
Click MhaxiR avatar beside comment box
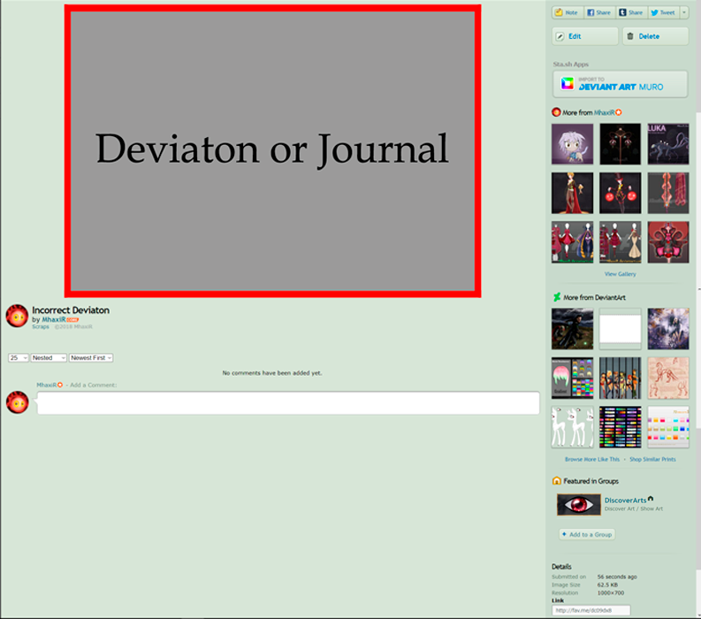[18, 402]
